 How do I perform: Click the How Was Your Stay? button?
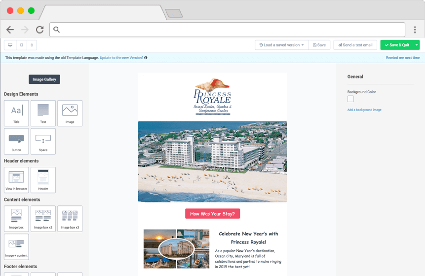pos(212,214)
